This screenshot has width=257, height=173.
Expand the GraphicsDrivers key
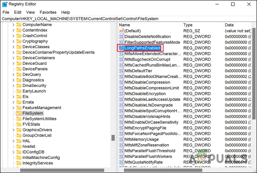[13, 130]
